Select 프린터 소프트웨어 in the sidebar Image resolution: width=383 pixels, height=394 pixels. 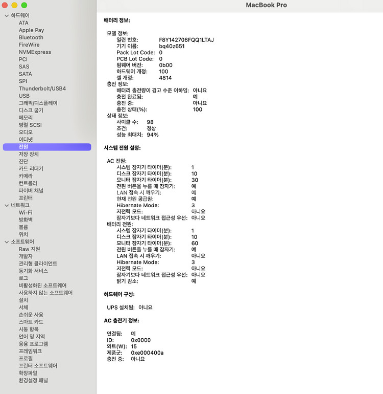[38, 366]
